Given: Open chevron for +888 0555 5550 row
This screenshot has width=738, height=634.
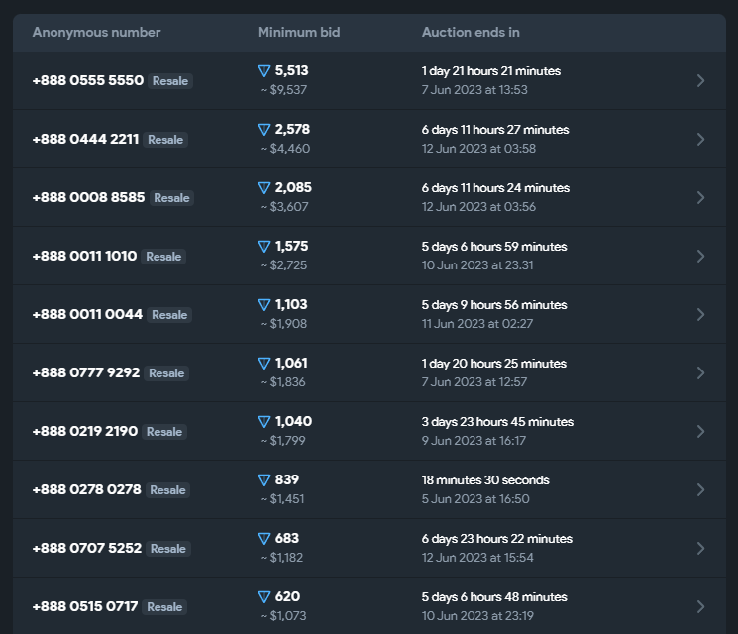Looking at the screenshot, I should click(700, 80).
